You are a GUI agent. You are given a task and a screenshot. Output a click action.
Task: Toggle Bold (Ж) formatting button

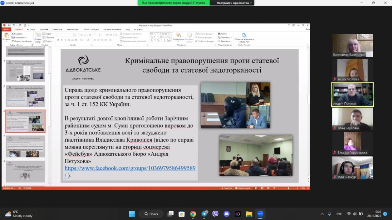58,40
